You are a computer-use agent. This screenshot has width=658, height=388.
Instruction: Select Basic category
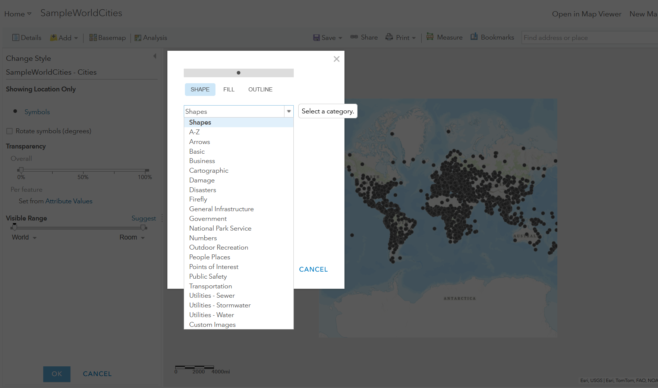pyautogui.click(x=239, y=151)
